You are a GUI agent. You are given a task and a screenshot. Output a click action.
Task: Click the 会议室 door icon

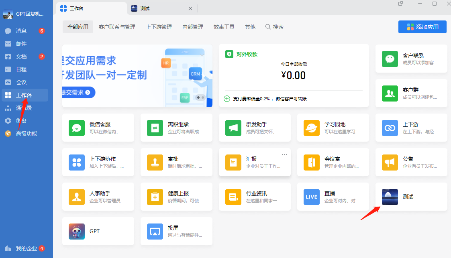pyautogui.click(x=312, y=162)
